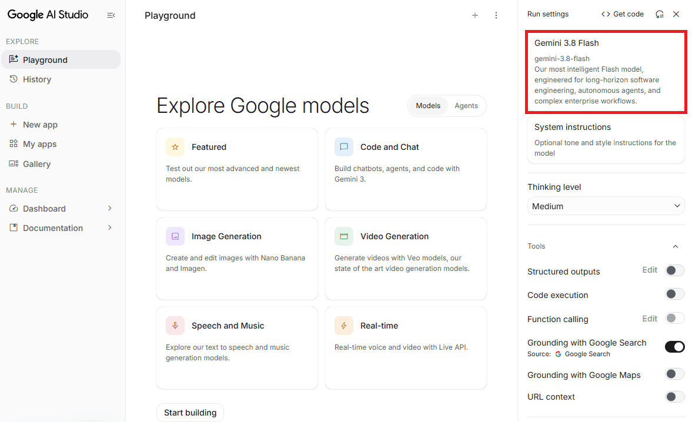The height and width of the screenshot is (422, 692).
Task: Click the Code and Chat bubble icon
Action: click(x=344, y=148)
